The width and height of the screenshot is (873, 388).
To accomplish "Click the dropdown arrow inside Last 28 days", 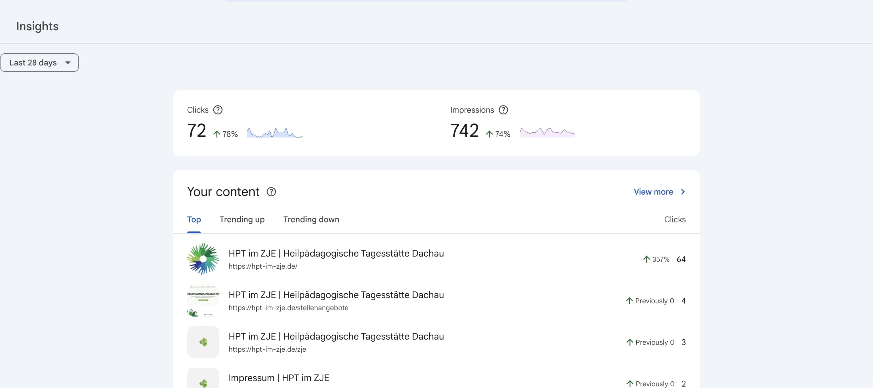I will pos(68,62).
